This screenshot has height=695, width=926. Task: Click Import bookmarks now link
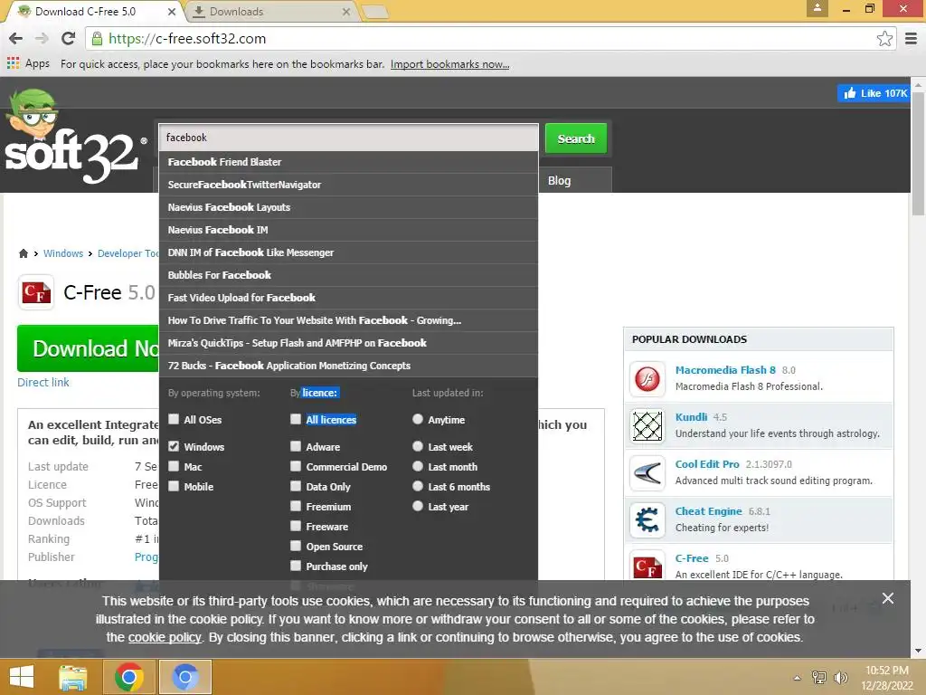[450, 64]
